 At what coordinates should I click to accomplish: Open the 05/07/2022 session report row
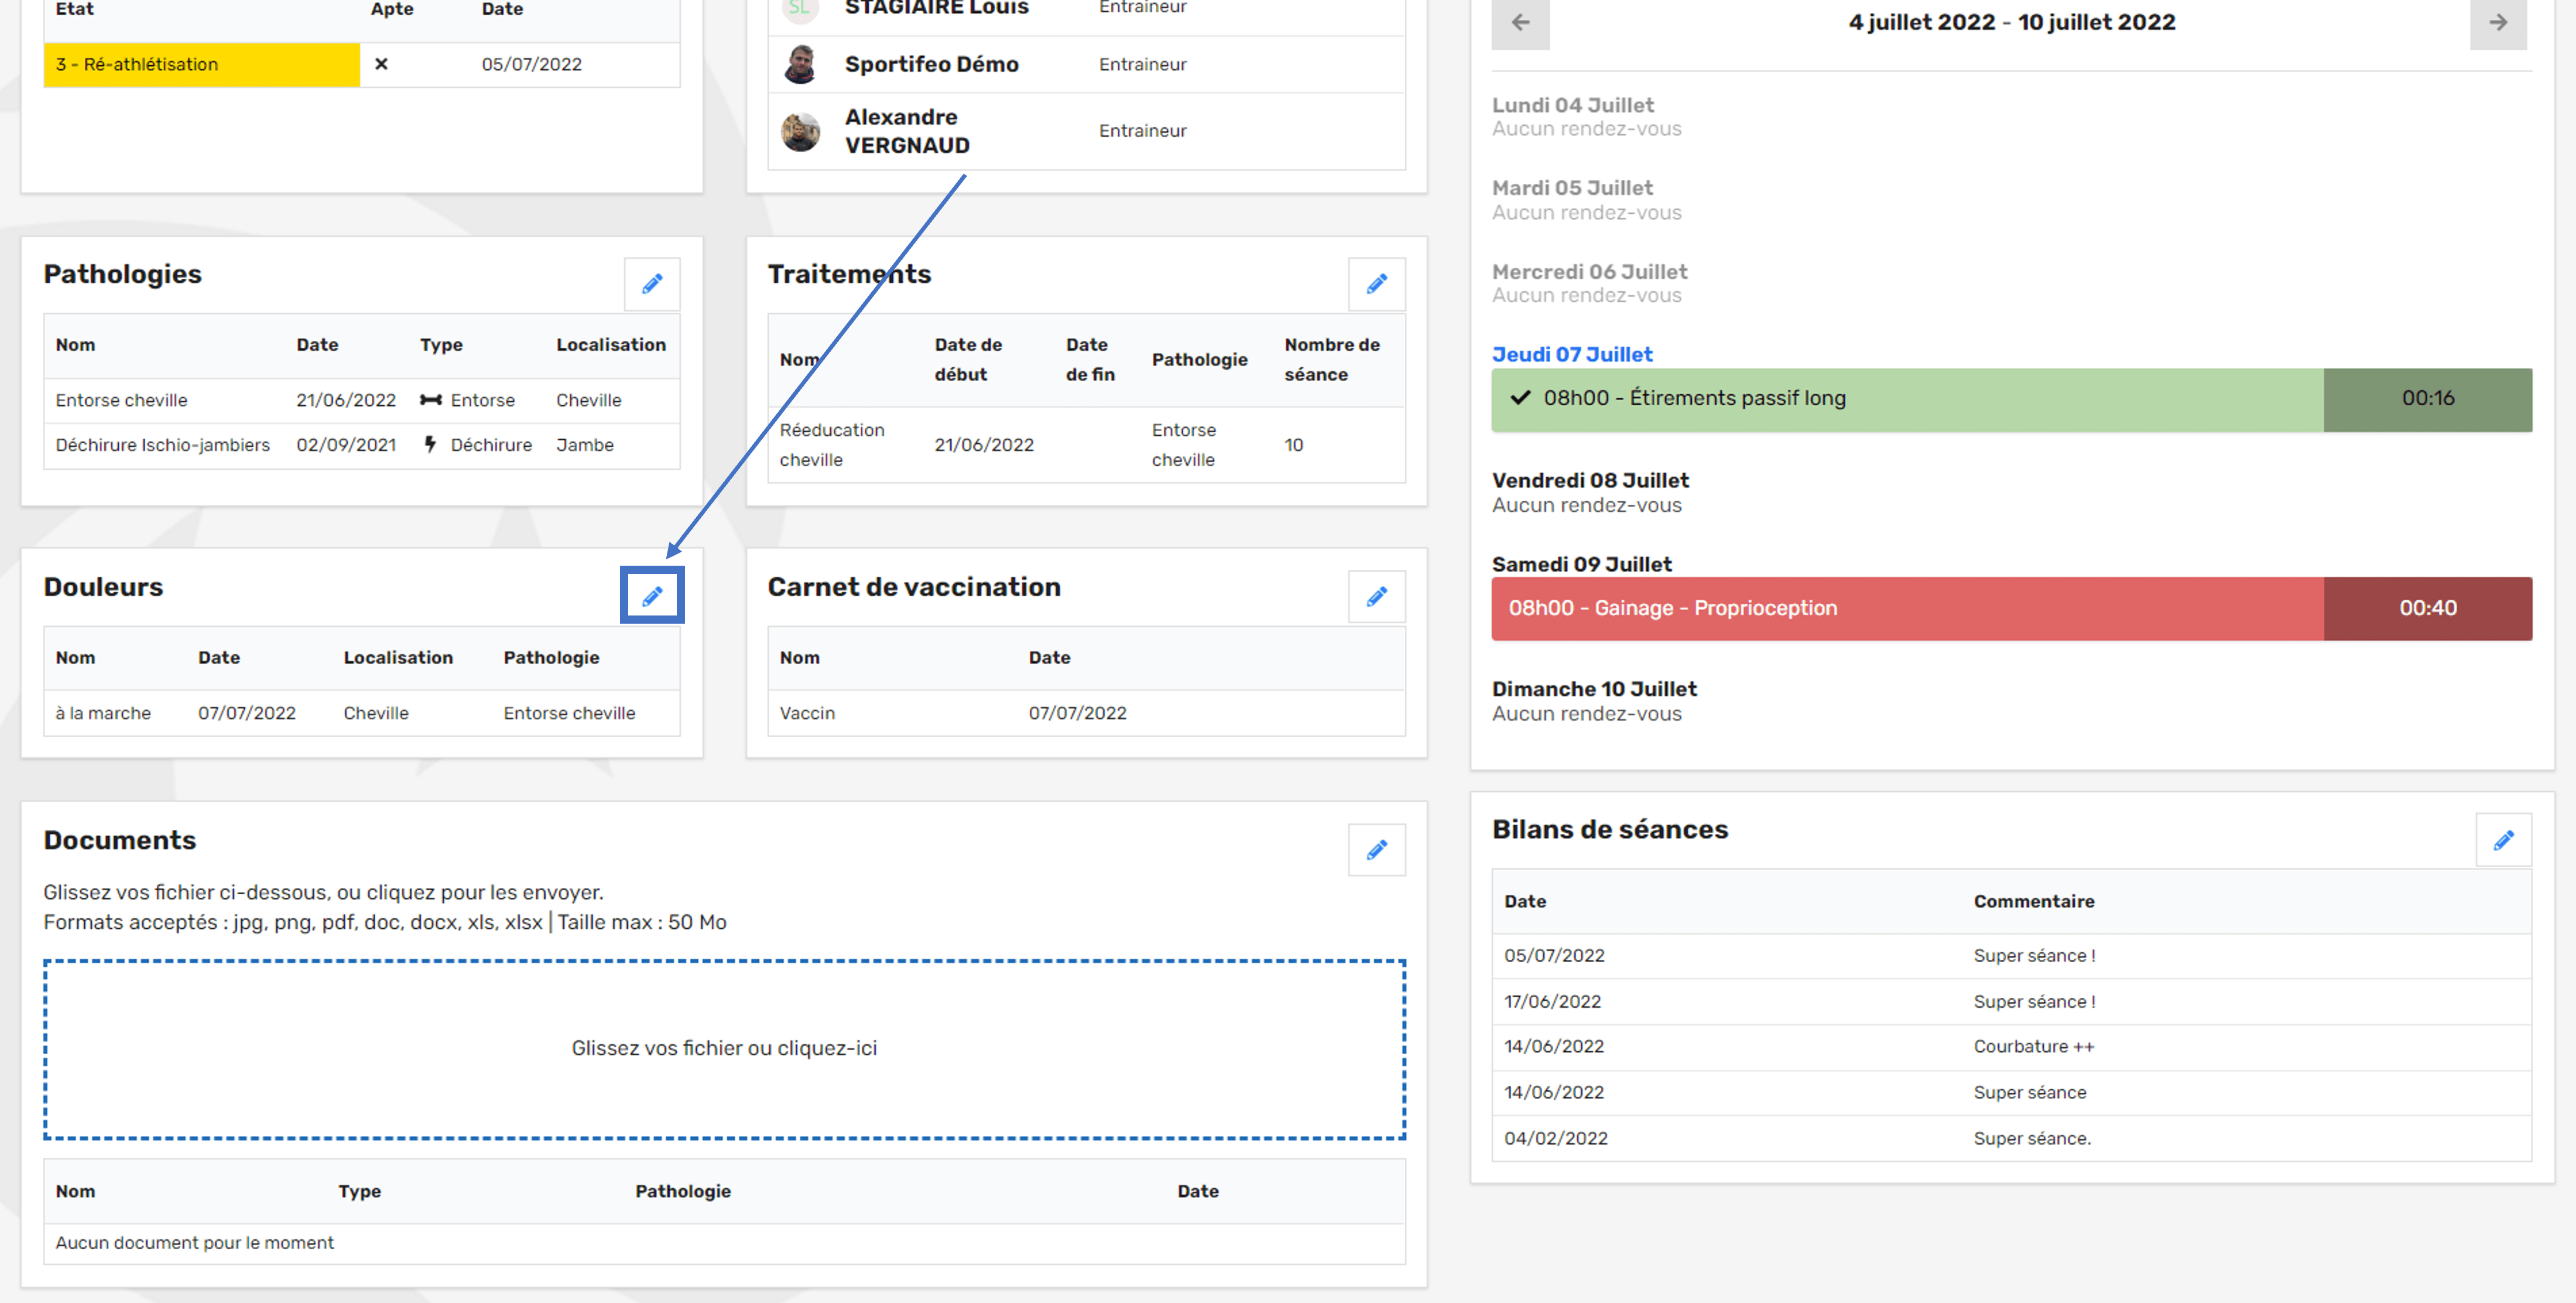[2011, 956]
